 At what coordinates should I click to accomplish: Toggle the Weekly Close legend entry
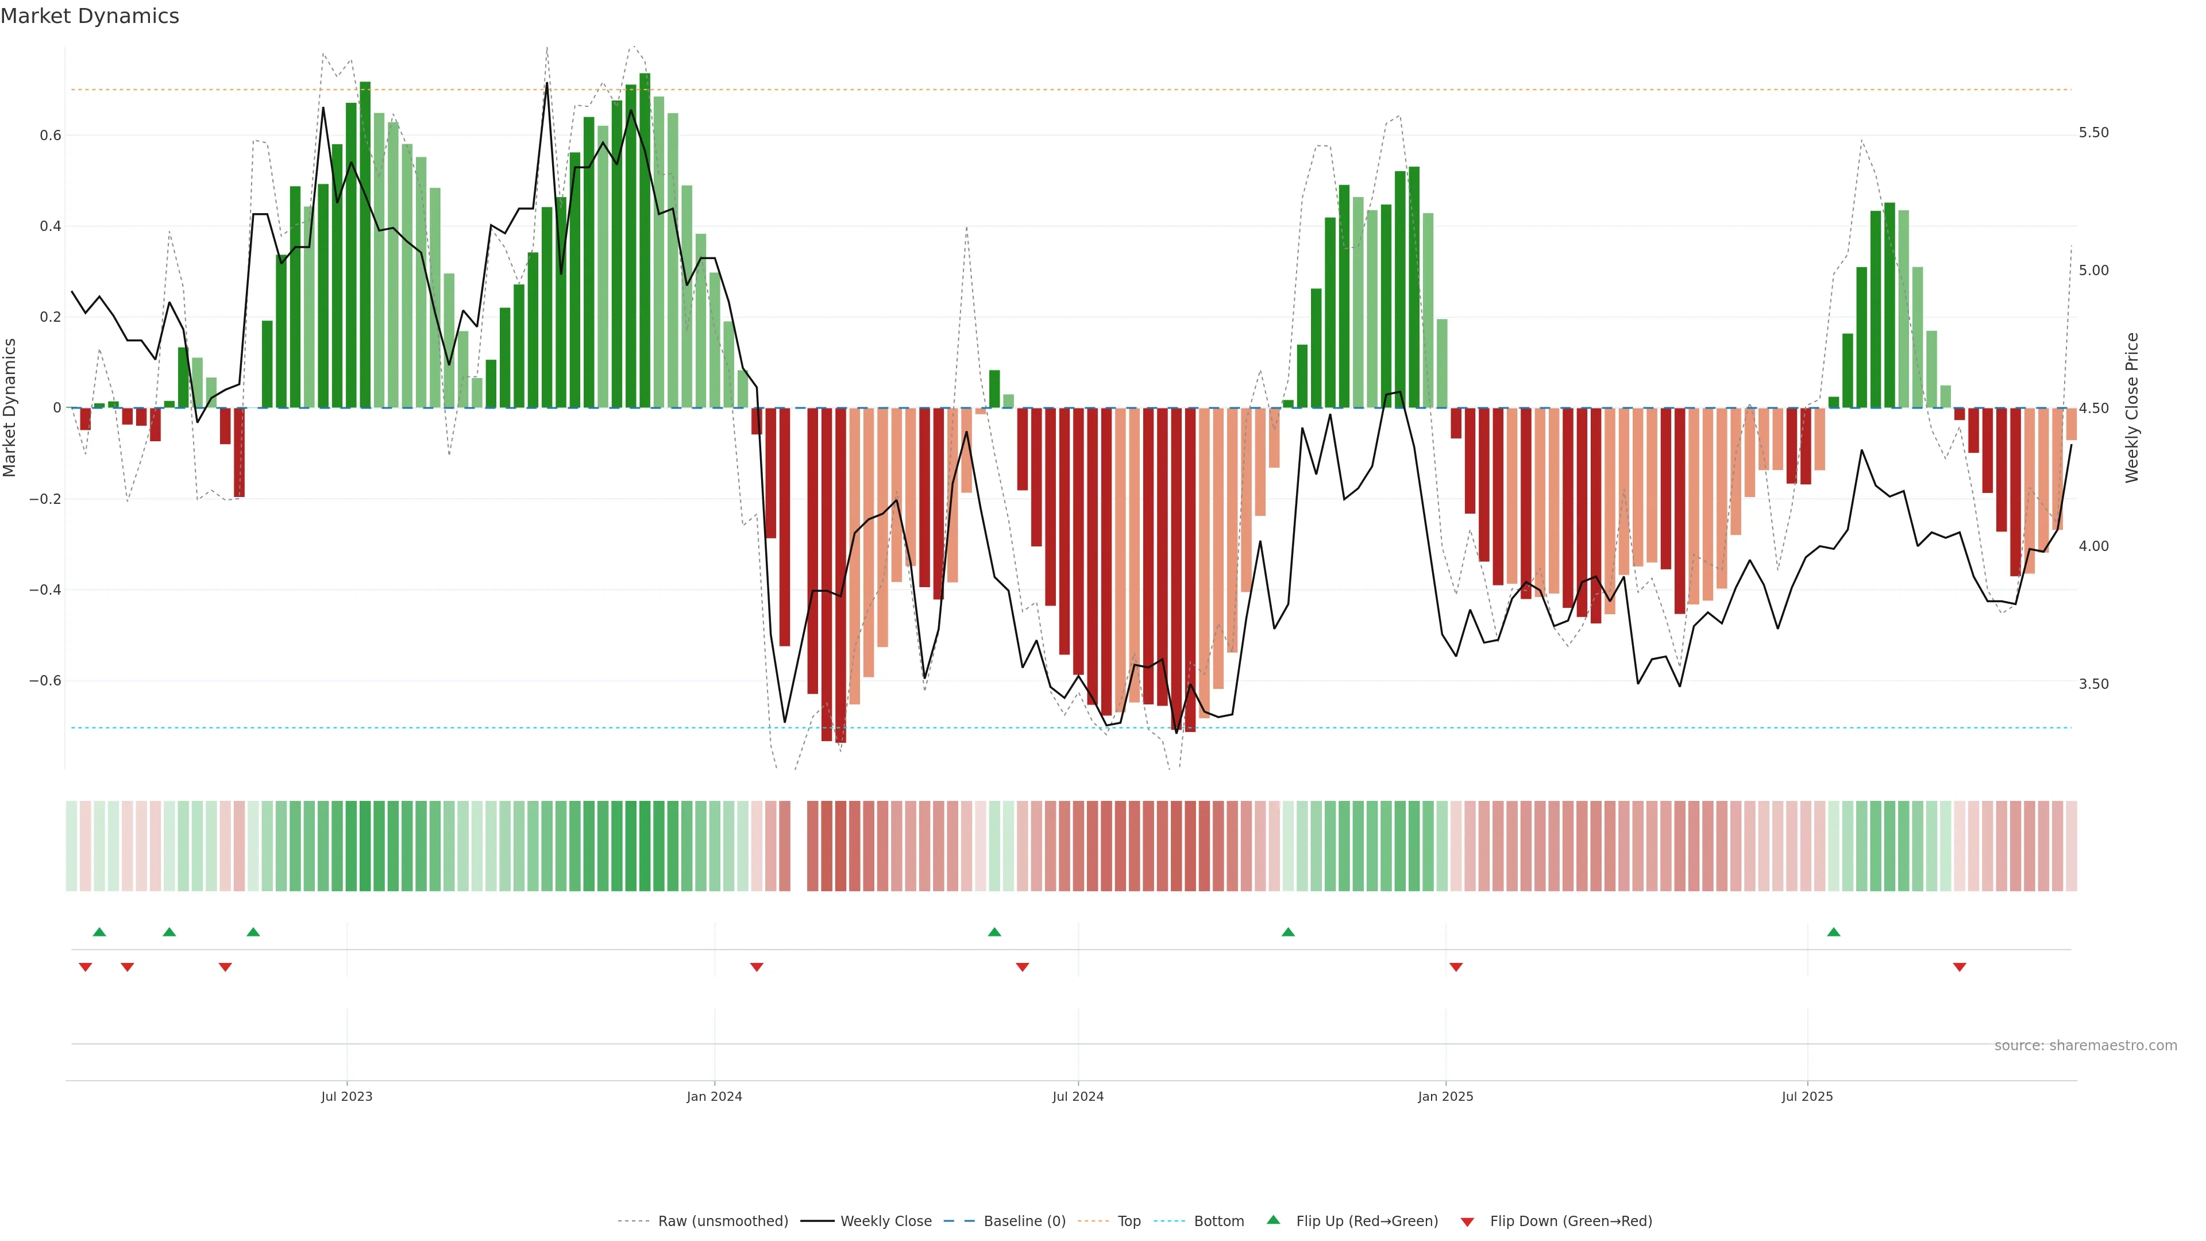[x=885, y=1221]
